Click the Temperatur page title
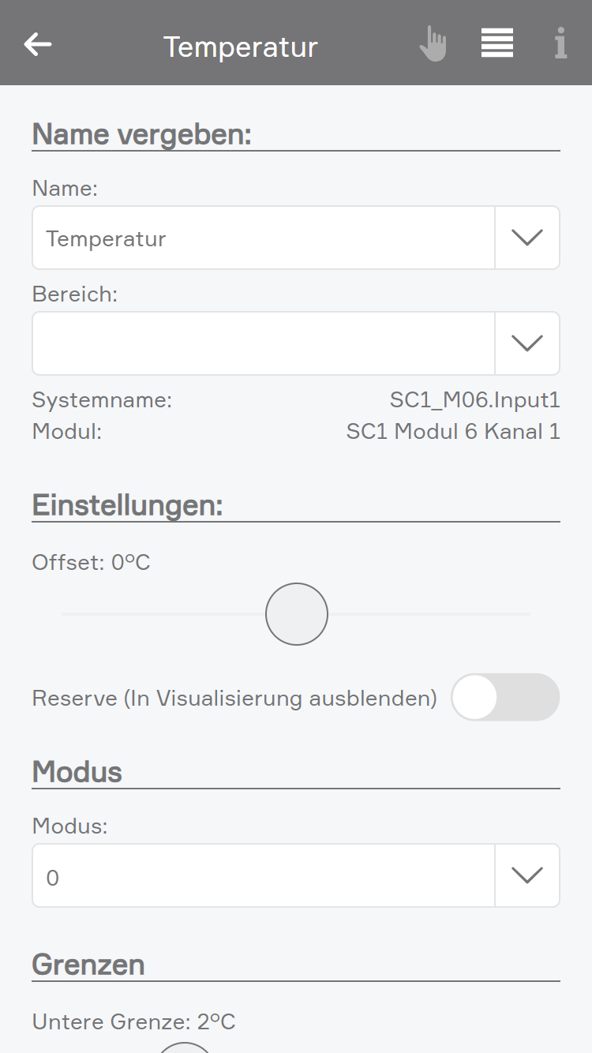The image size is (592, 1053). click(x=240, y=47)
